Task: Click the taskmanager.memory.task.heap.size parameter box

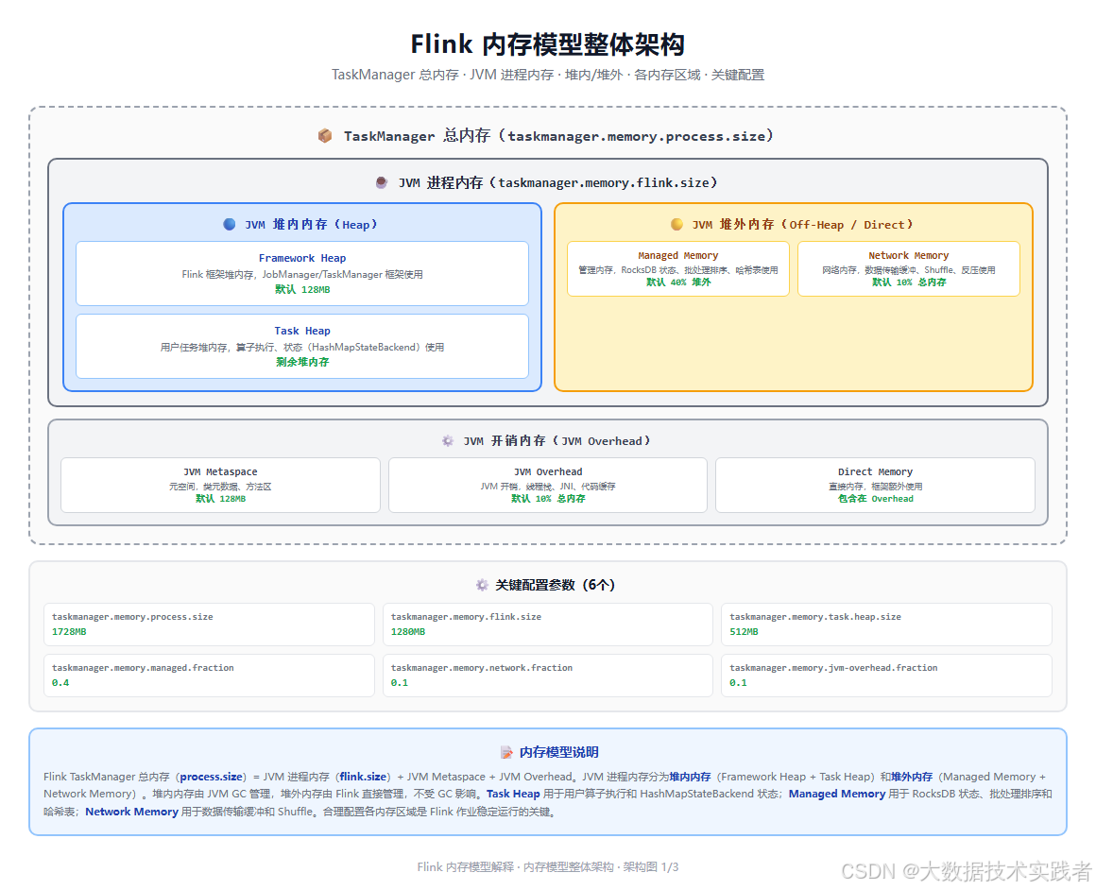Action: tap(886, 625)
